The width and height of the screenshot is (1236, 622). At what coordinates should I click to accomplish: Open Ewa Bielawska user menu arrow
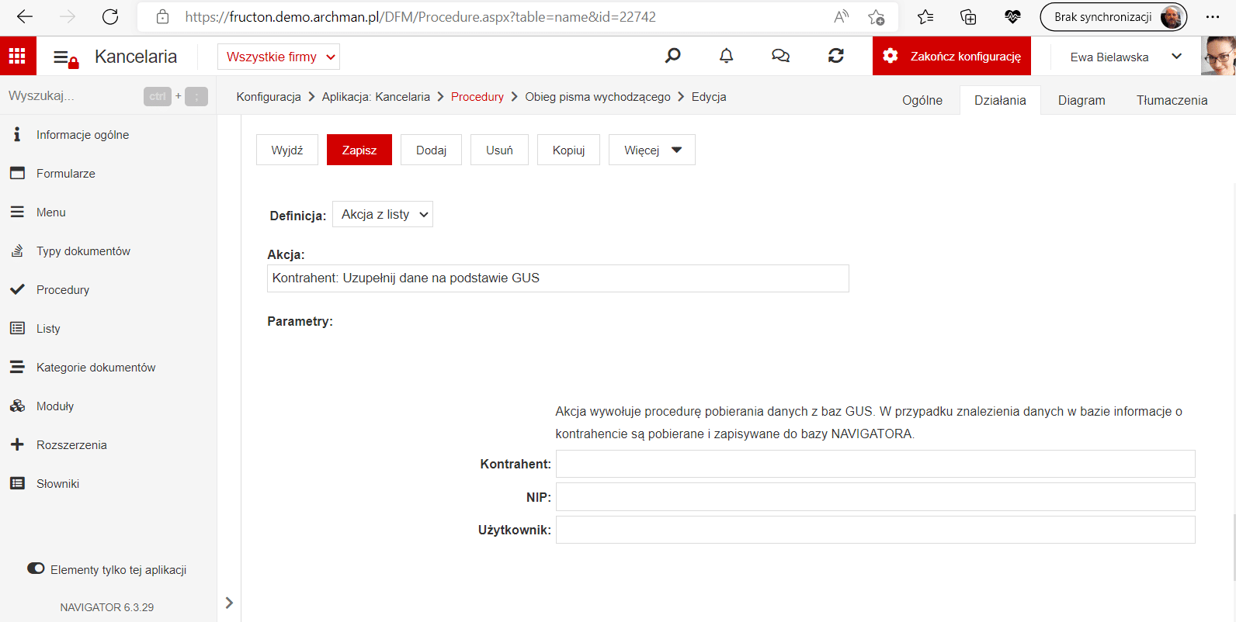pos(1176,56)
